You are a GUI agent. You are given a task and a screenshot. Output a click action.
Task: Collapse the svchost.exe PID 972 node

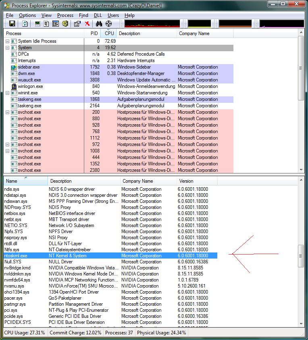(7, 145)
